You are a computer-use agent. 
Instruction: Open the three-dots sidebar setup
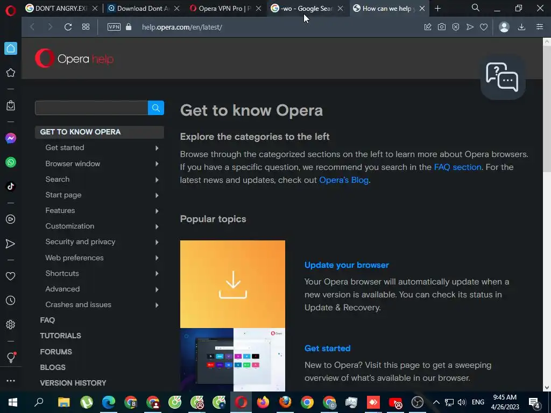pyautogui.click(x=11, y=381)
